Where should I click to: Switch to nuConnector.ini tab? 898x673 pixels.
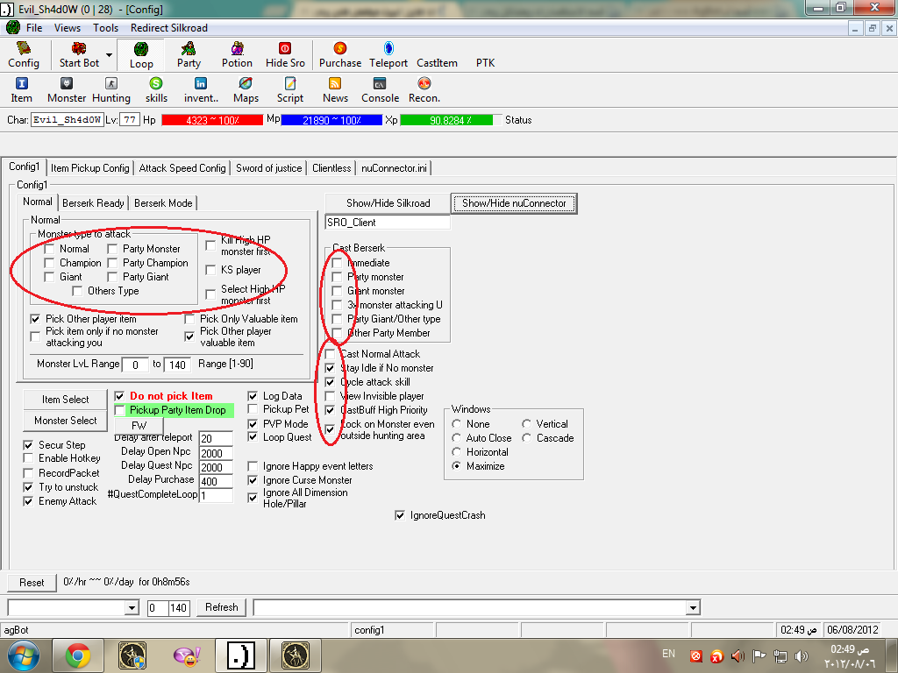(x=394, y=168)
